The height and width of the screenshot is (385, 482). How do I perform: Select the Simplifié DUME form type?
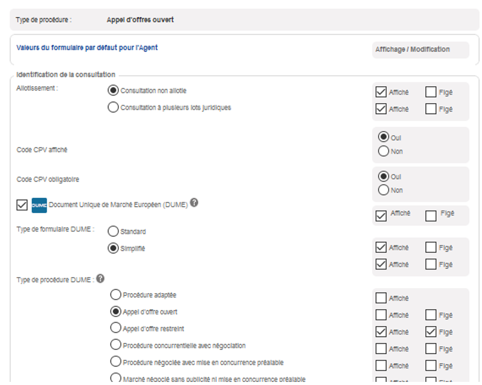click(113, 248)
